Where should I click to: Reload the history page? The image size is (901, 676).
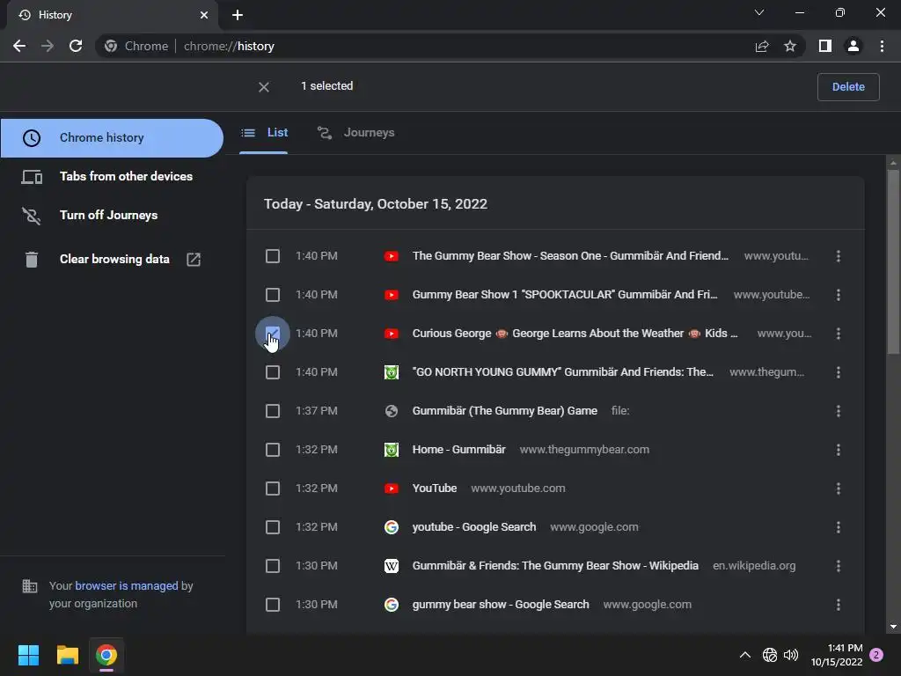click(x=76, y=46)
